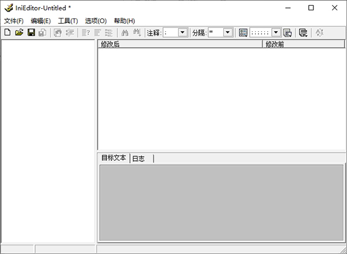The width and height of the screenshot is (347, 254).
Task: Click the Find Next binoculars icon
Action: (x=137, y=33)
